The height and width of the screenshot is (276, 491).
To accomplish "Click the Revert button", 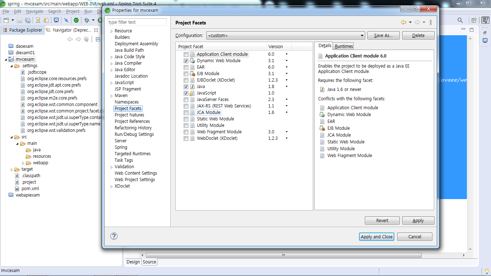I will pos(382,221).
